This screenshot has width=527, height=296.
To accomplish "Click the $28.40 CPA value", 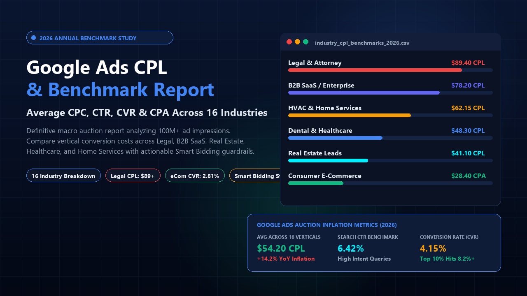I will point(469,176).
